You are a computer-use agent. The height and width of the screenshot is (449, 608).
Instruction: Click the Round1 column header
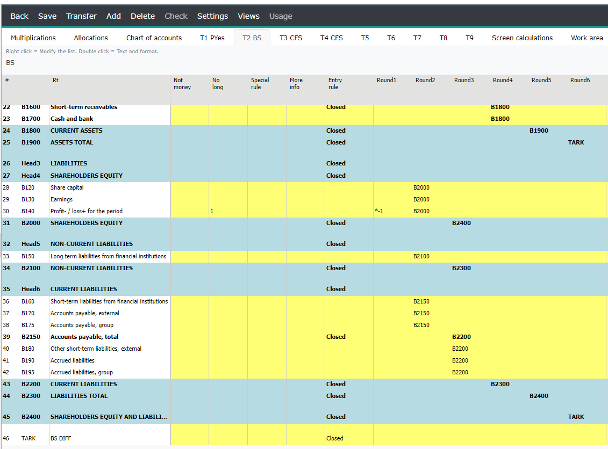click(387, 80)
